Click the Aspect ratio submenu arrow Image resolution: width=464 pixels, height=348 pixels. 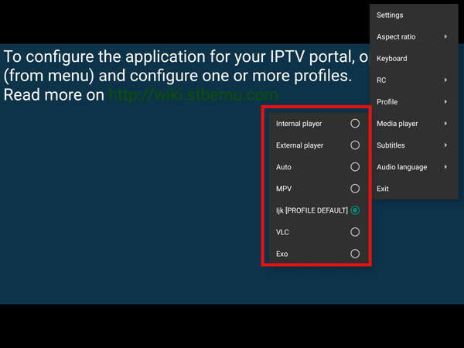(445, 37)
